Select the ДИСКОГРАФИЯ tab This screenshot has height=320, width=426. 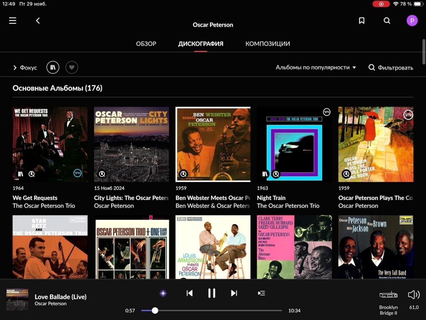click(x=201, y=43)
